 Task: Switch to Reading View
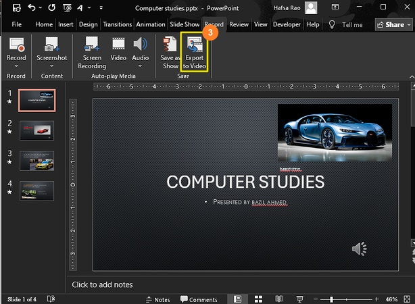279,299
